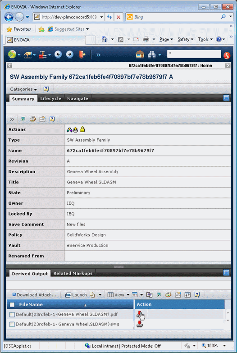
Task: Click the lock icon in Actions row
Action: pyautogui.click(x=82, y=129)
